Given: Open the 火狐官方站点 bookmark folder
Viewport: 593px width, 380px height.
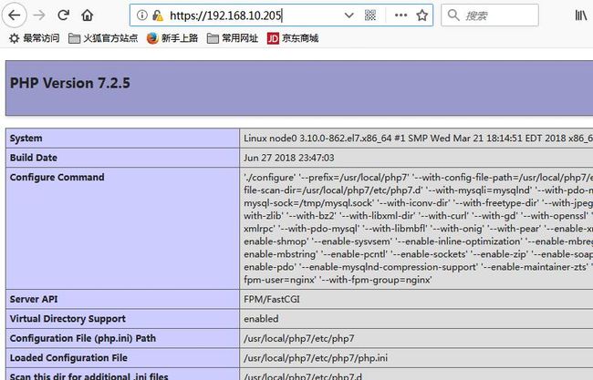Looking at the screenshot, I should coord(103,38).
